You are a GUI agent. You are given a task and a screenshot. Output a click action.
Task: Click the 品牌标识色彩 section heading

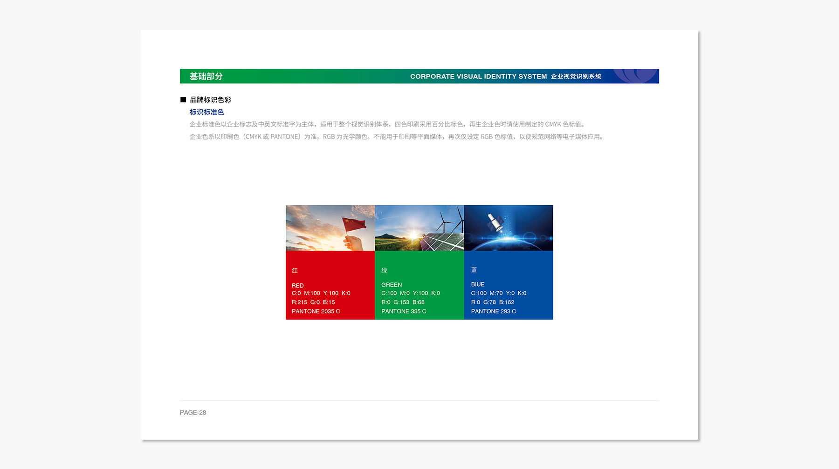pos(210,100)
